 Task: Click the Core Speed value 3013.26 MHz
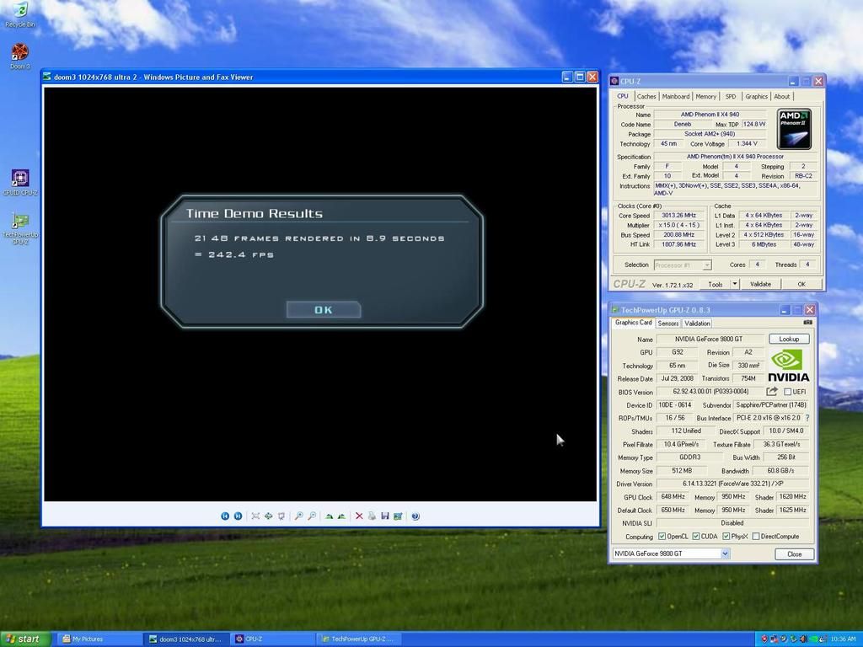point(678,216)
